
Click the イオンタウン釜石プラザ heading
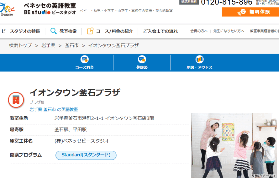[x=75, y=93]
